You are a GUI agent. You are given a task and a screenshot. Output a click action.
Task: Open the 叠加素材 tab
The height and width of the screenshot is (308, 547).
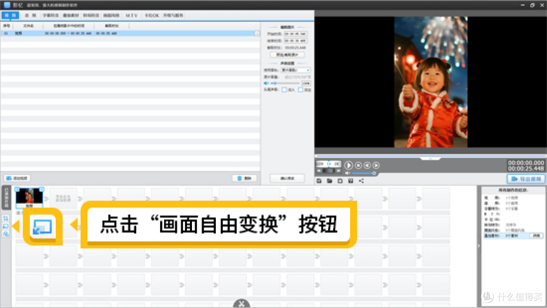pos(71,15)
